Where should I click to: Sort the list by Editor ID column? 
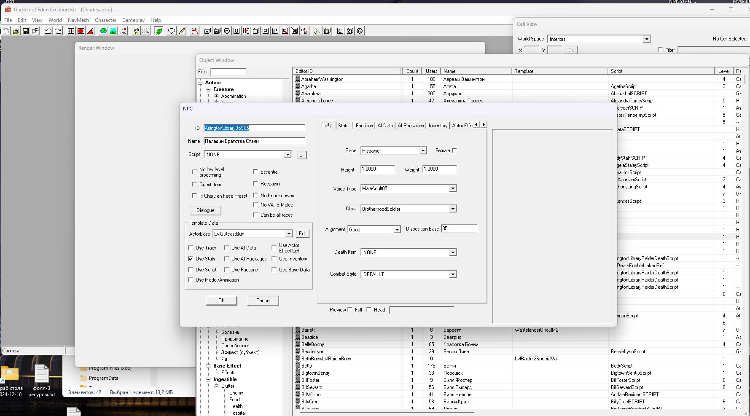coord(347,71)
